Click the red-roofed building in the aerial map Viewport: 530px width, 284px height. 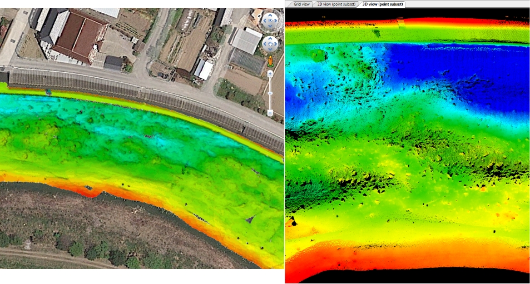tap(81, 36)
